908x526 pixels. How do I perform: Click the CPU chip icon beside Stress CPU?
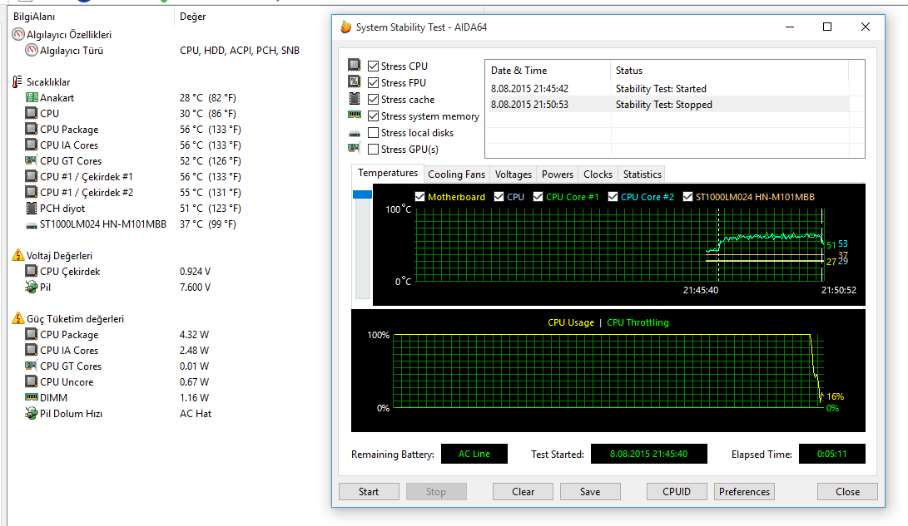tap(355, 65)
